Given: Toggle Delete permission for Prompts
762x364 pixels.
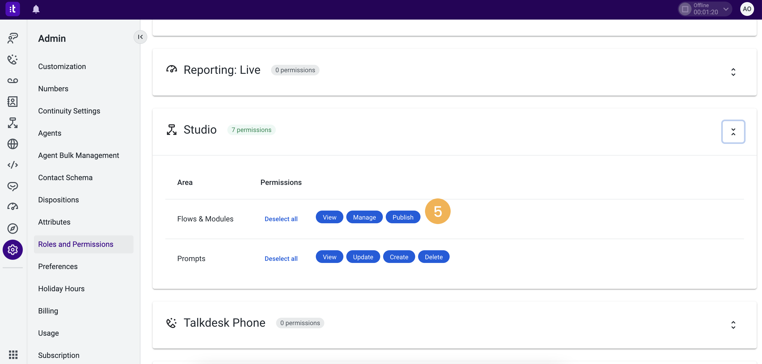Looking at the screenshot, I should click(x=433, y=257).
